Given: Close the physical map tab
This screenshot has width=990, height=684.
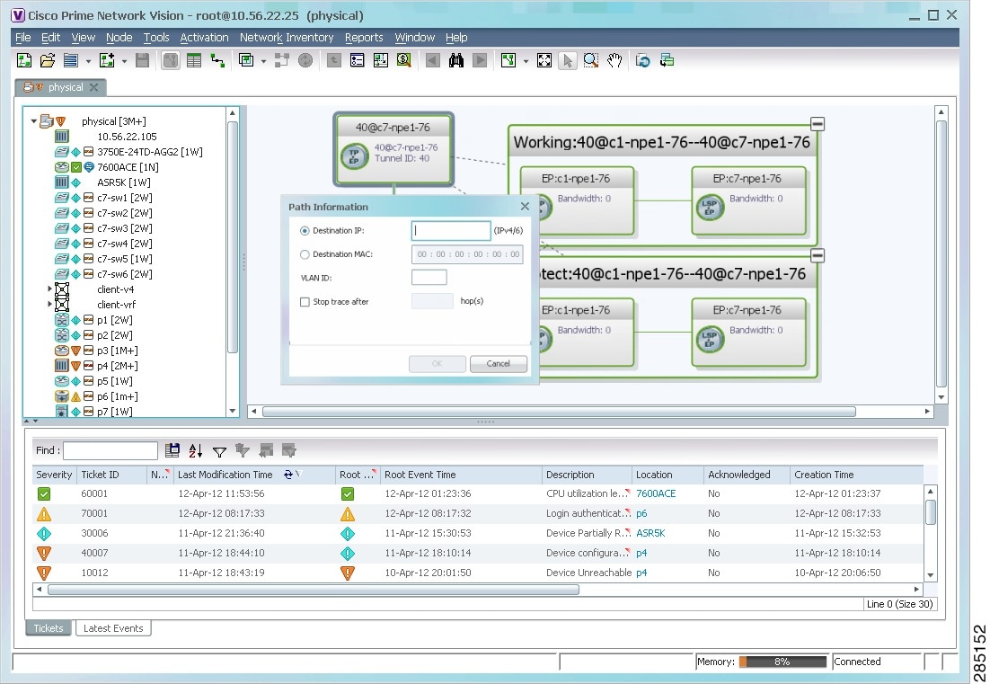Looking at the screenshot, I should [94, 87].
